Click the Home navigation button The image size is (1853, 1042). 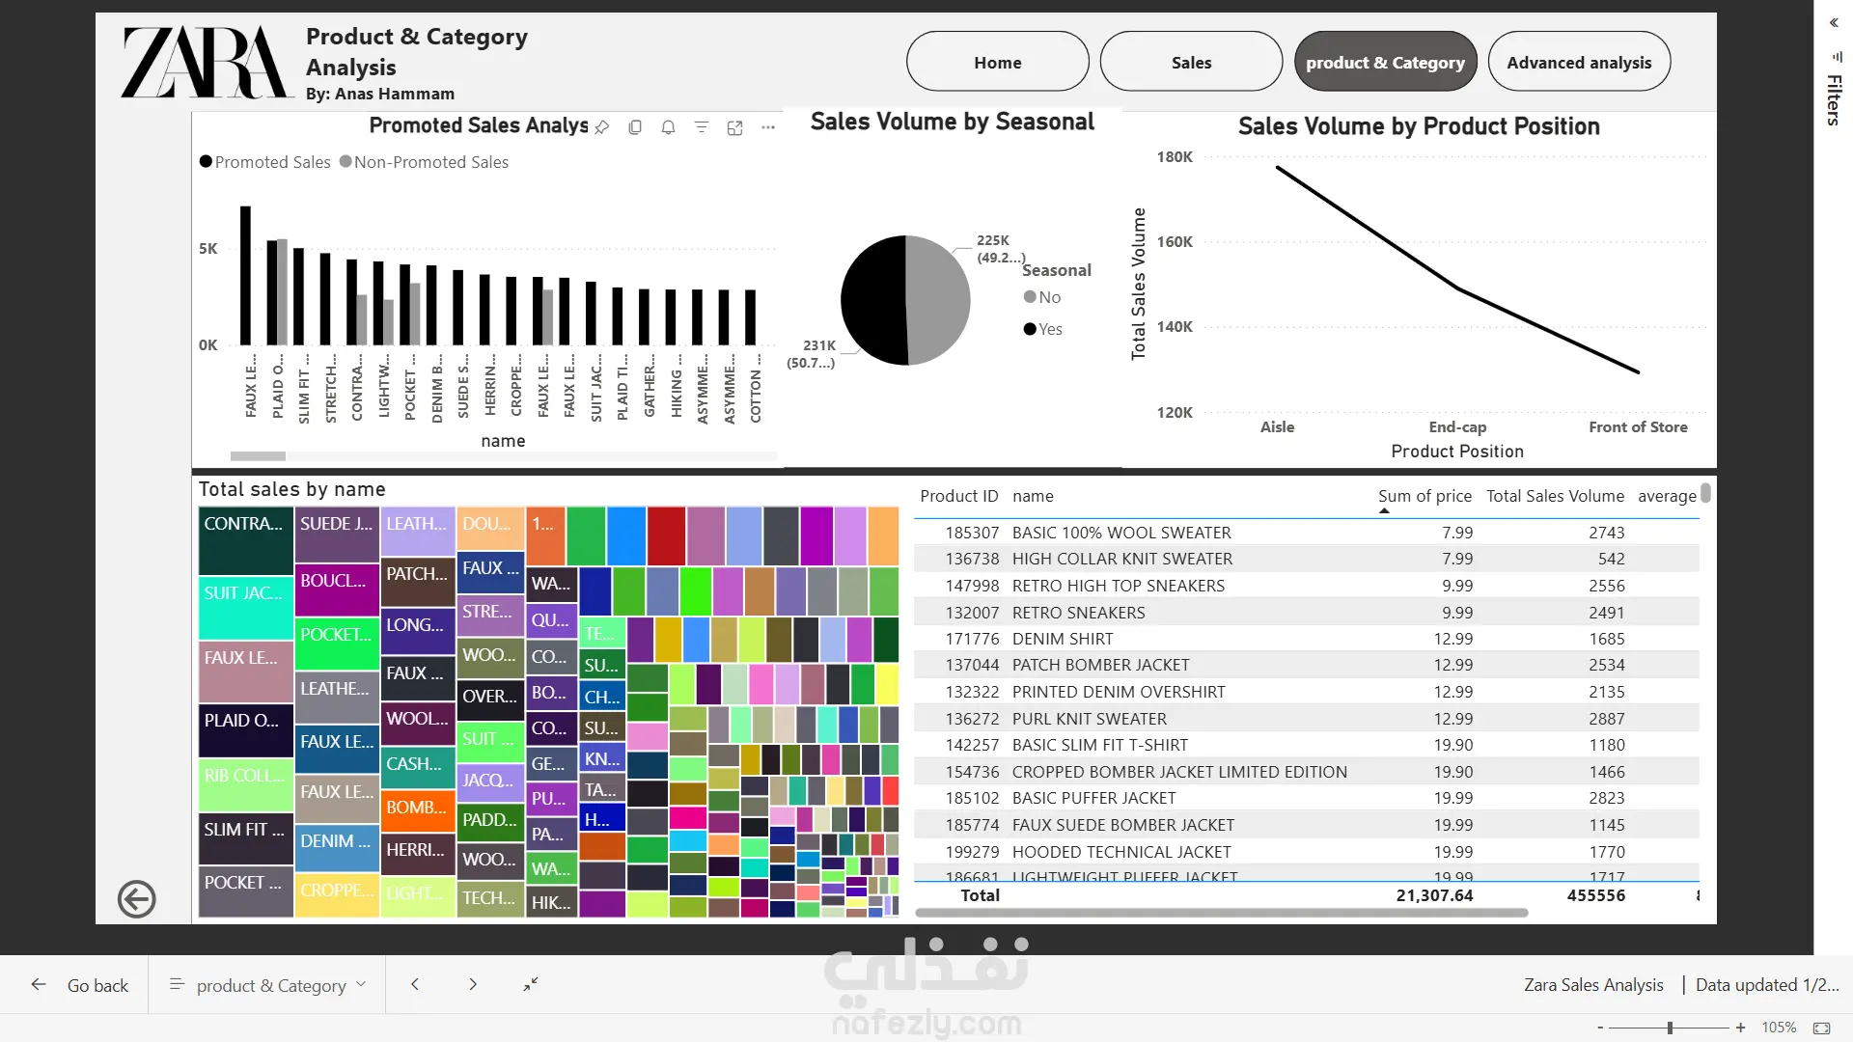[997, 62]
